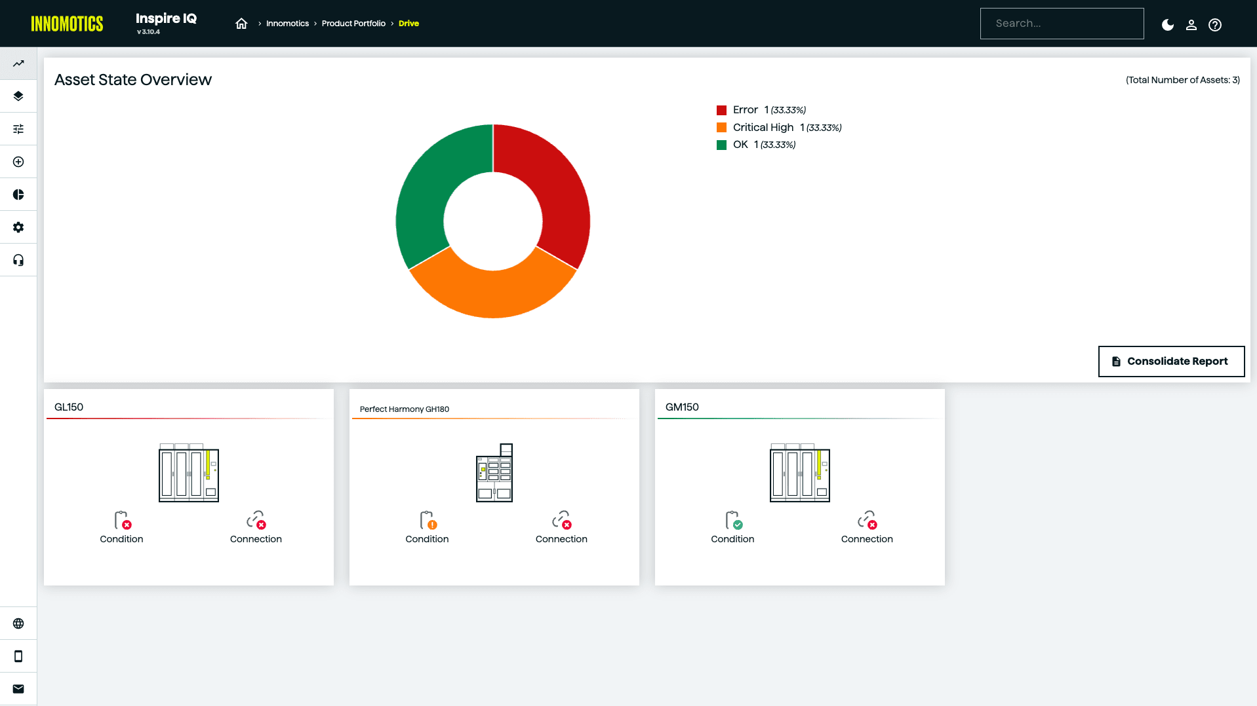Click the GM150 Connection status icon
Viewport: 1257px width, 706px height.
[x=868, y=521]
